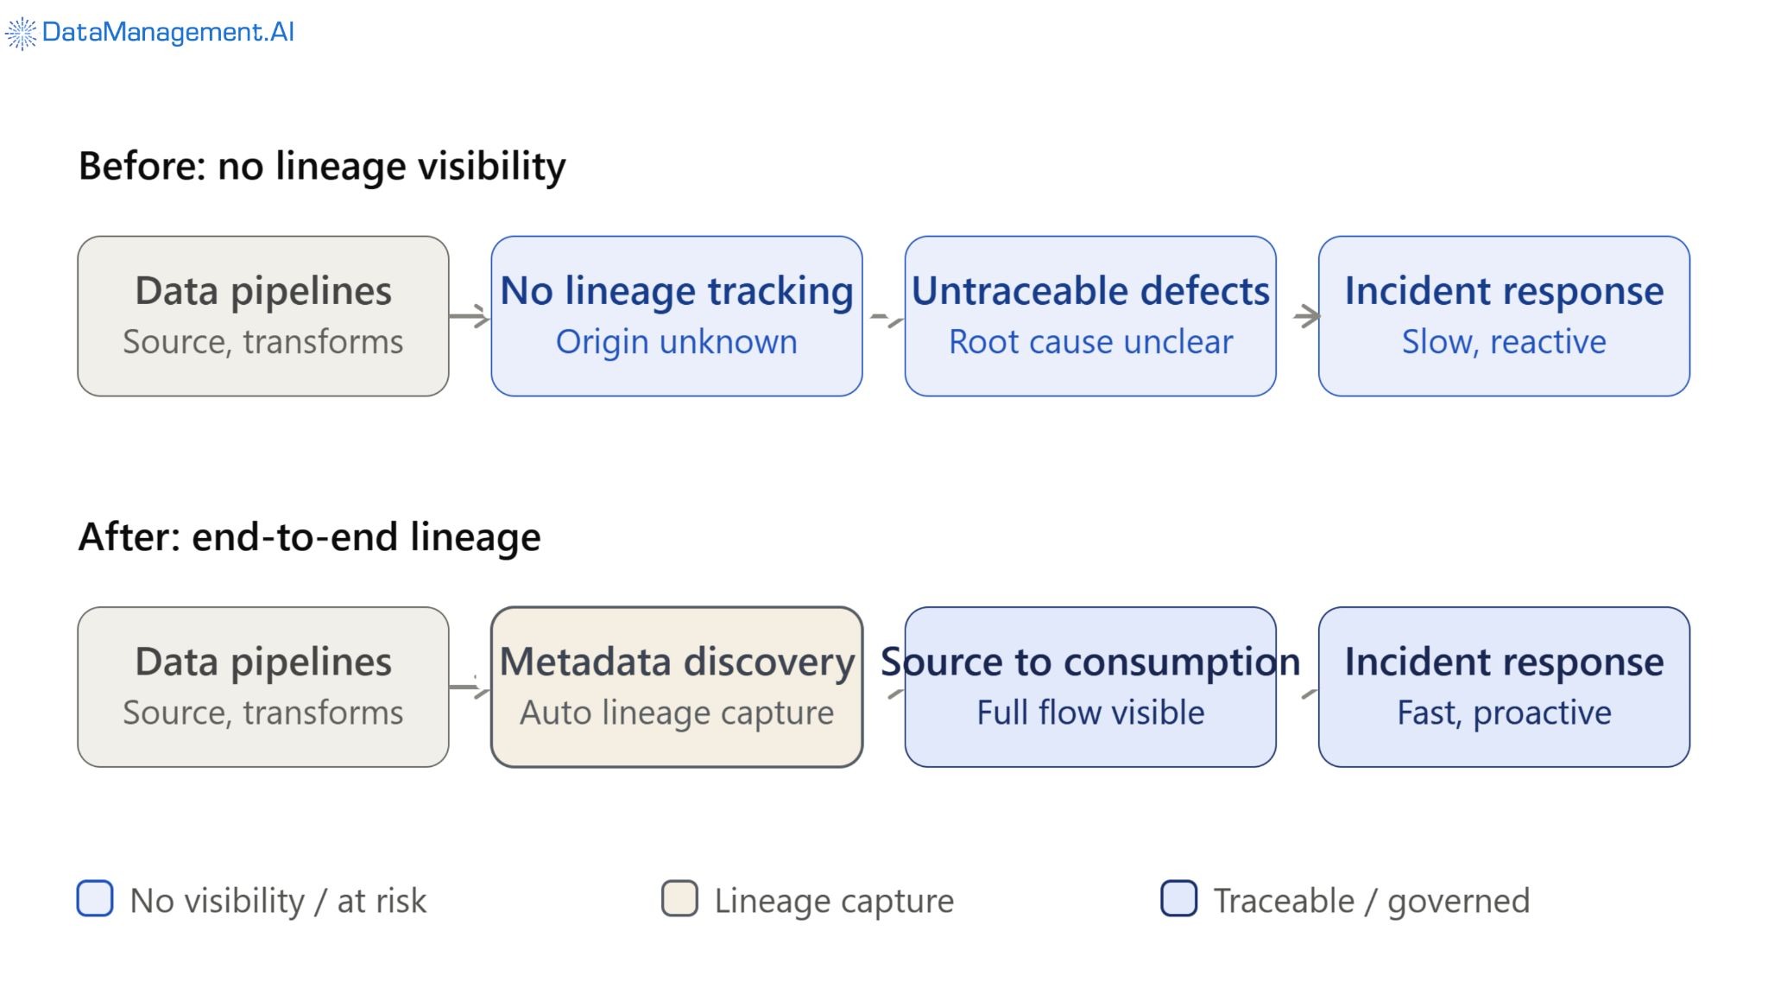Click the Lineage capture legend label
Viewport: 1768px width, 995px height.
click(834, 901)
